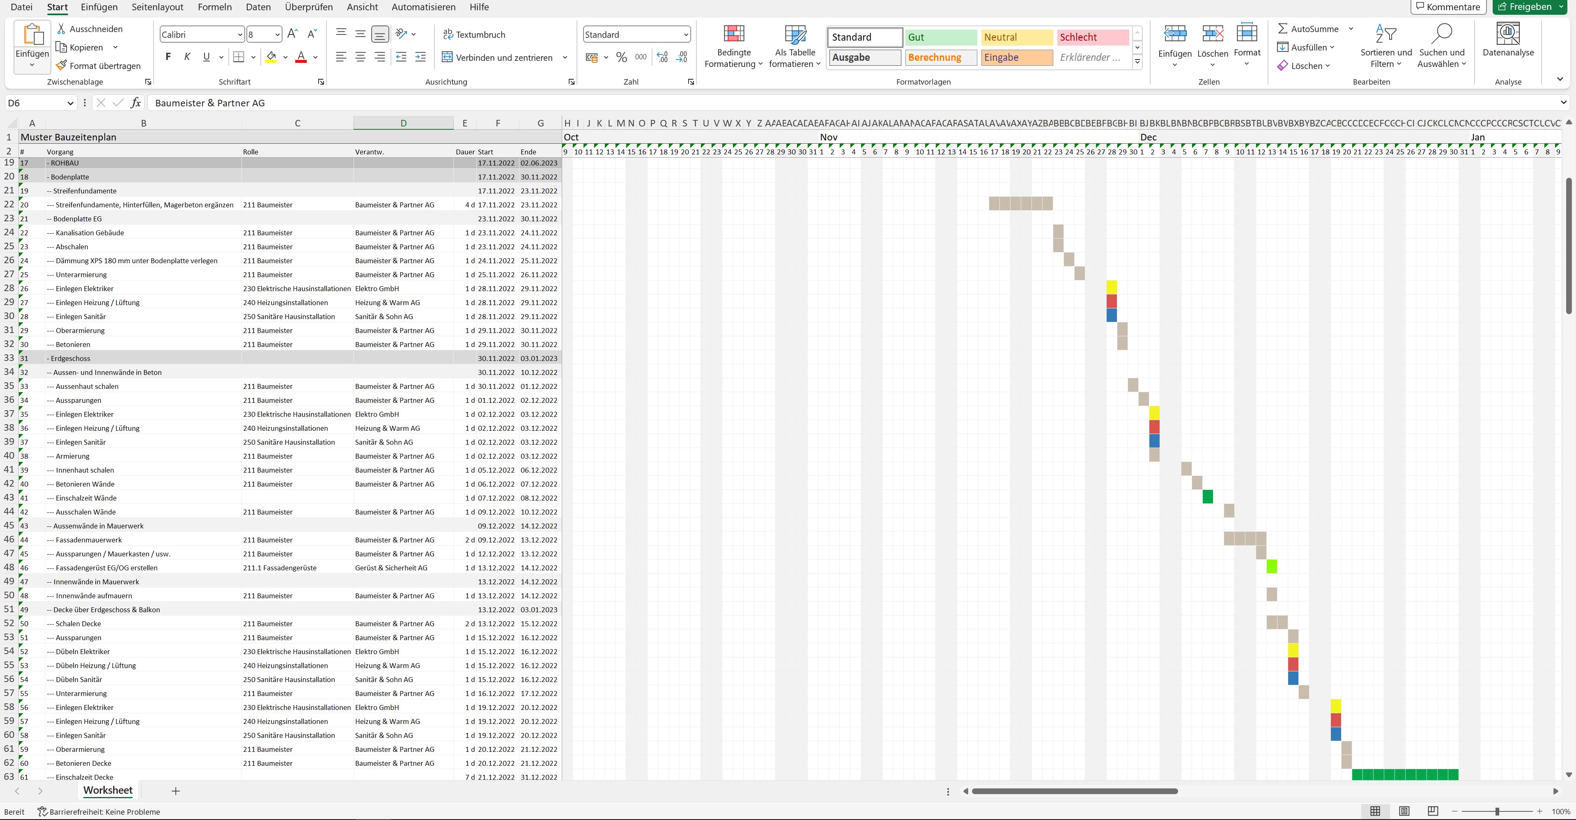
Task: Expand font color options arrow
Action: tap(315, 57)
